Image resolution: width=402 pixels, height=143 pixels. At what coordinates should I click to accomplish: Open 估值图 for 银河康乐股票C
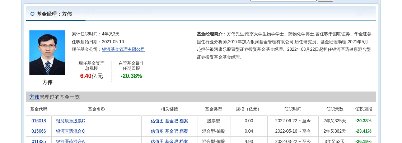click(x=157, y=121)
